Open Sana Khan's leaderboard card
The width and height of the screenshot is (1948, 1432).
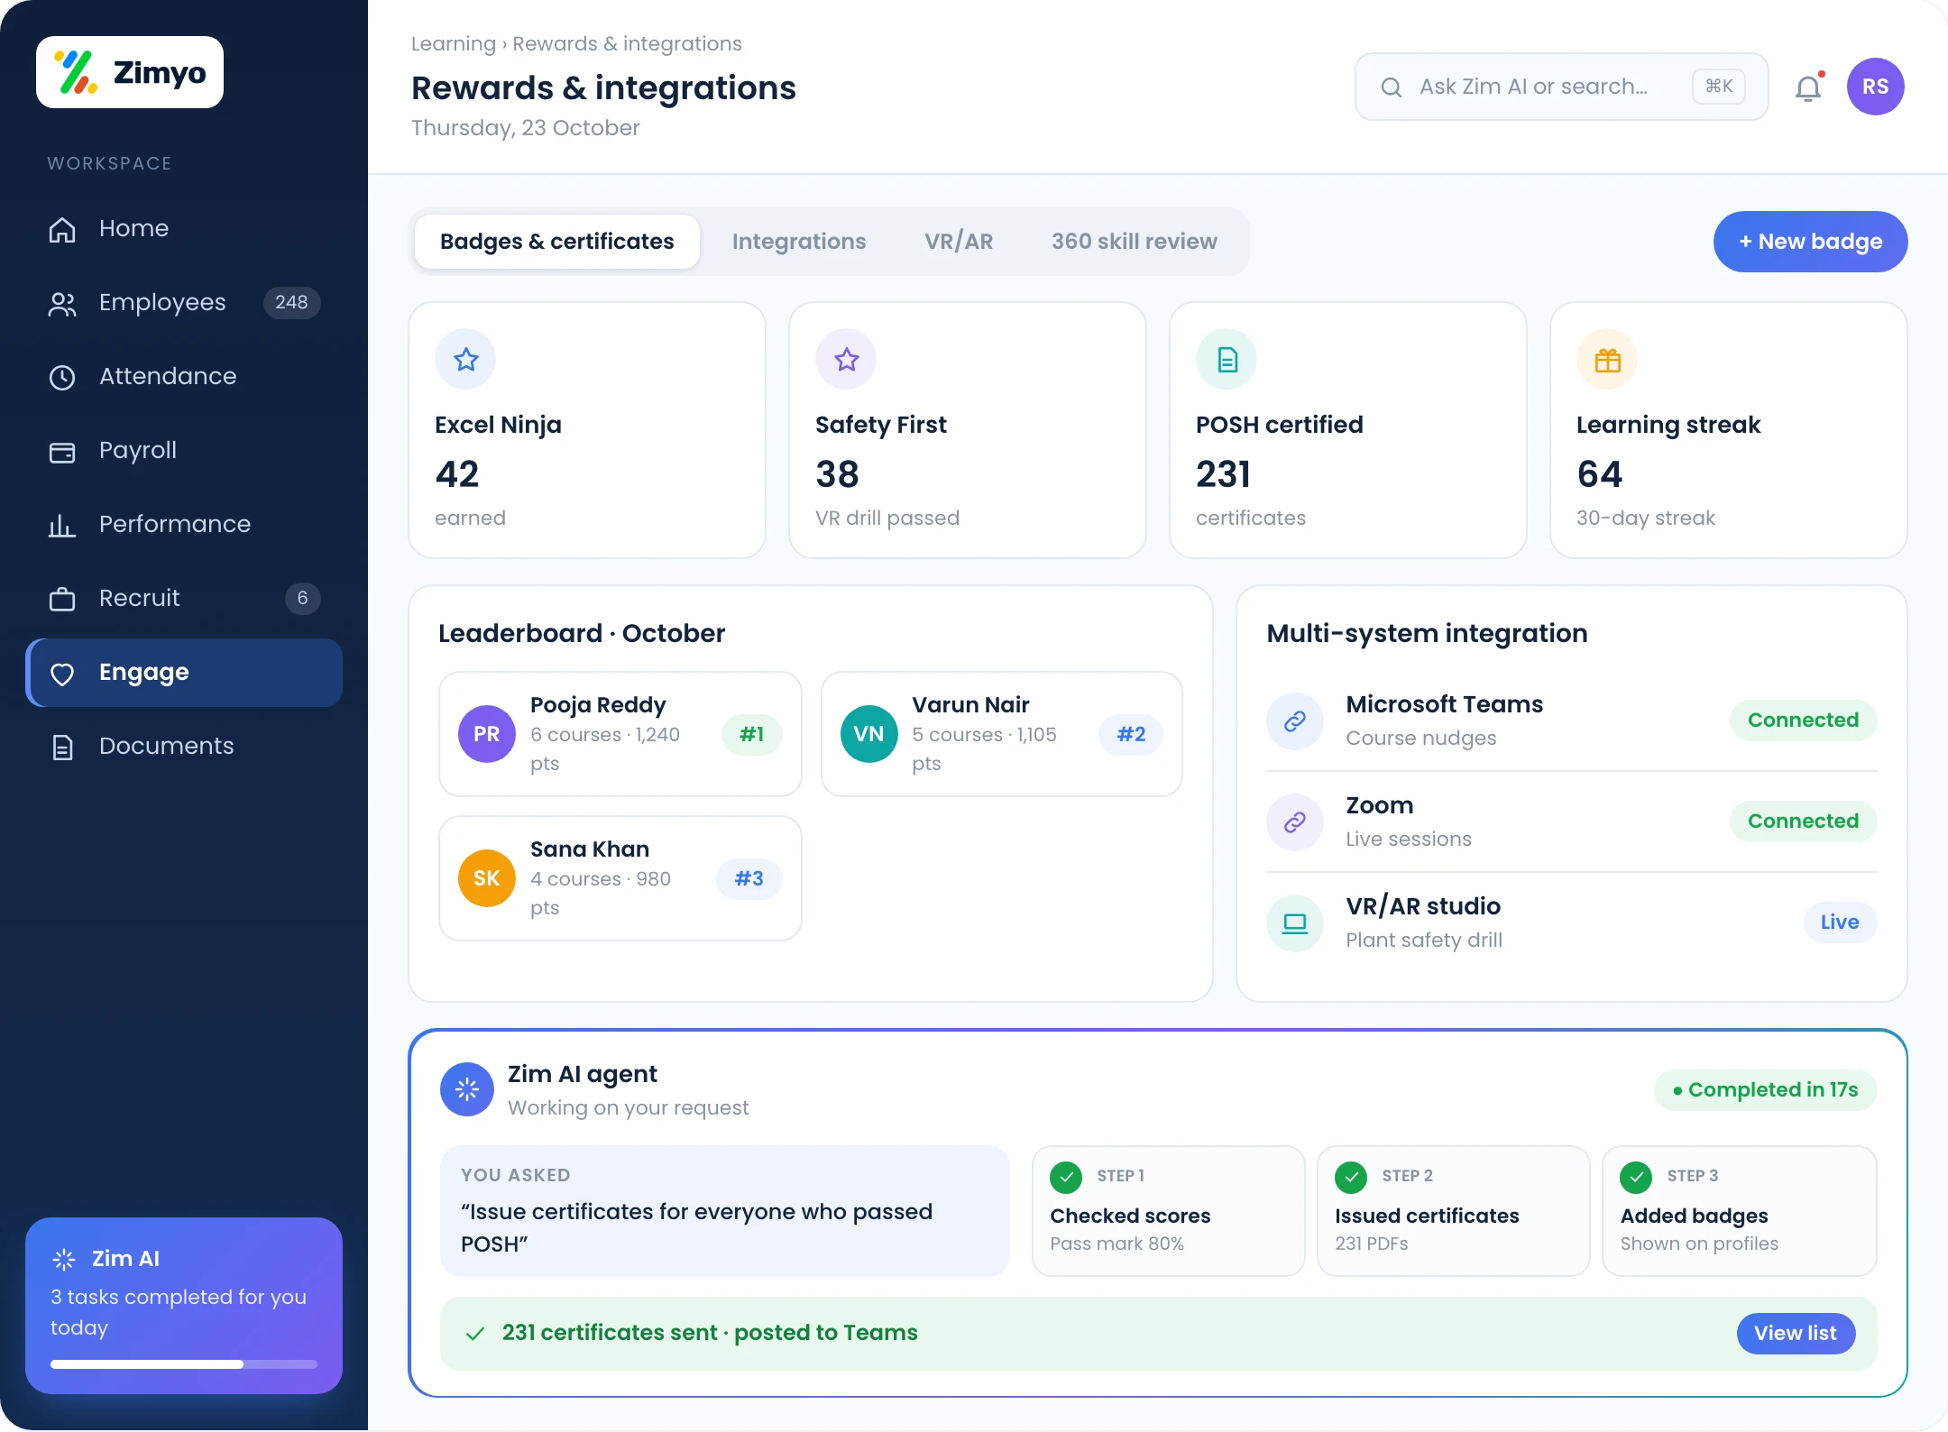[620, 878]
